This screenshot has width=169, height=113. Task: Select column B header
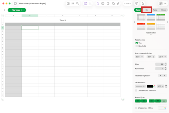(30, 16)
